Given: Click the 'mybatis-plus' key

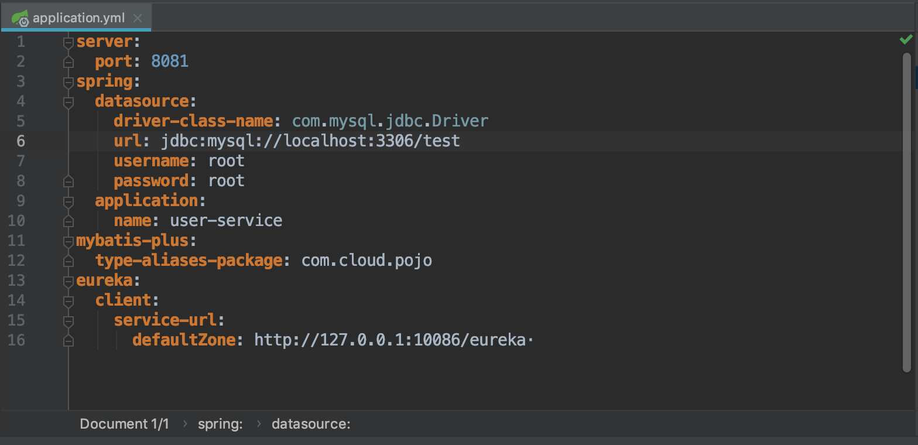Looking at the screenshot, I should tap(133, 241).
